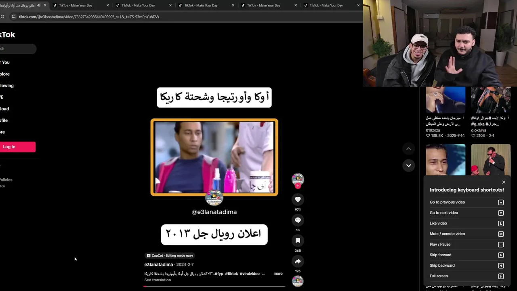
Task: Open Profile in sidebar
Action: [4, 120]
